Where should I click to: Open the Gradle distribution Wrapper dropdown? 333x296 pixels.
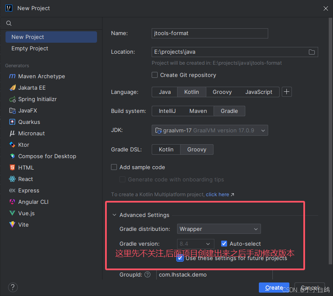click(219, 229)
